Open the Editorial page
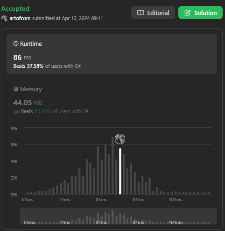 (x=153, y=13)
